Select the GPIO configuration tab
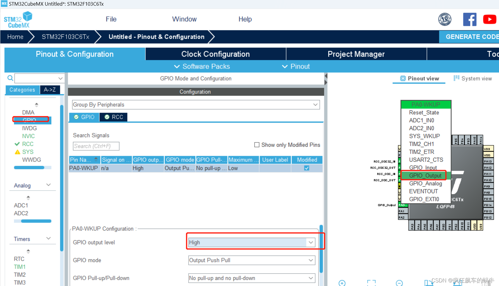The image size is (499, 286). [x=84, y=117]
